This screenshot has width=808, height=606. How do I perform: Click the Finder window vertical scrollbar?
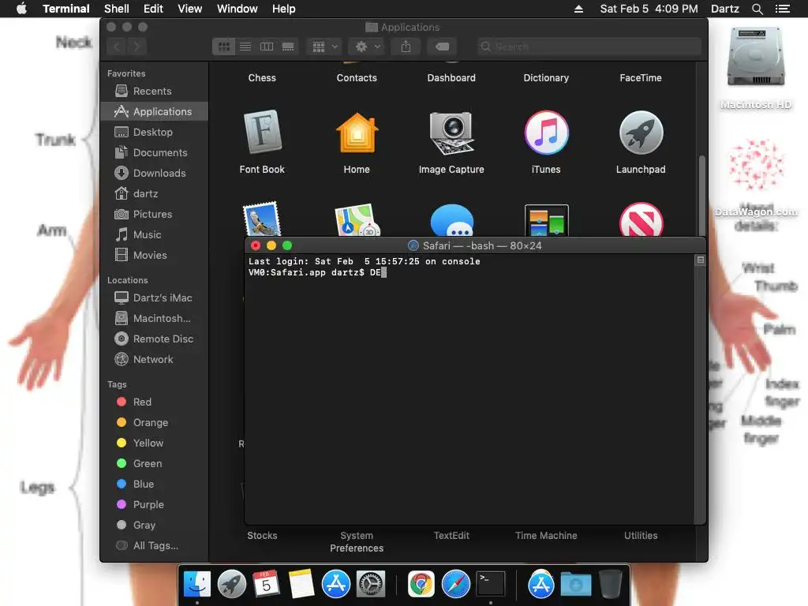(x=701, y=196)
